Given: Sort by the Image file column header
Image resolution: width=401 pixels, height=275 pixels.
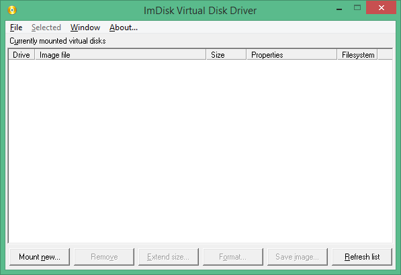Looking at the screenshot, I should tap(120, 54).
